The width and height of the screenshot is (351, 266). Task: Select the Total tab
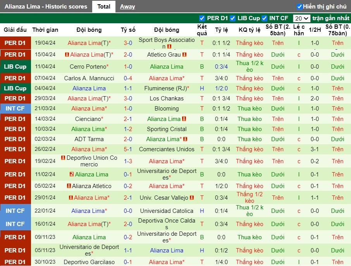104,7
